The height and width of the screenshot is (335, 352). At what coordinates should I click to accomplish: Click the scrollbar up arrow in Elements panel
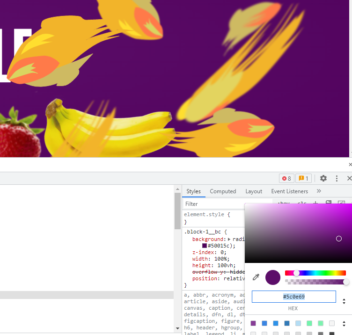point(177,189)
